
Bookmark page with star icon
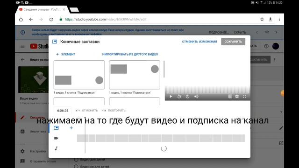[x=262, y=19]
